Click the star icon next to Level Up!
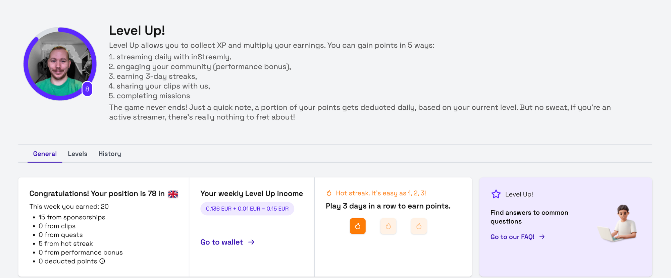This screenshot has width=671, height=278. [496, 194]
